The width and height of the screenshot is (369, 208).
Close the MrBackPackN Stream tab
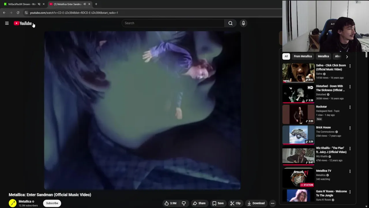[x=44, y=4]
